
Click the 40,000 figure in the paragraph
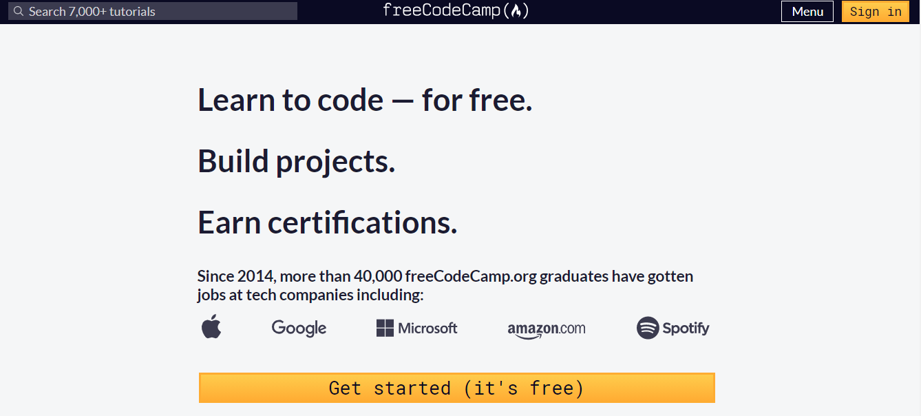coord(378,276)
